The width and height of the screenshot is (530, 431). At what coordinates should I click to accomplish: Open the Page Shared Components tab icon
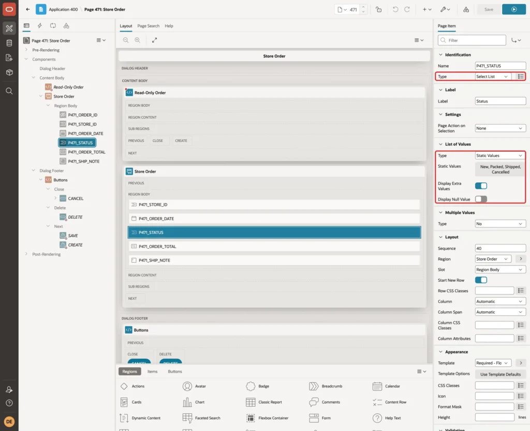[x=66, y=26]
